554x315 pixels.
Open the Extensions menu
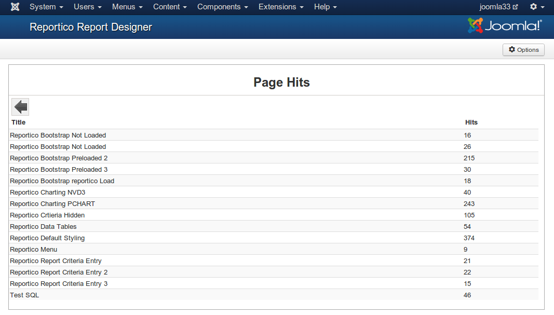pyautogui.click(x=281, y=7)
